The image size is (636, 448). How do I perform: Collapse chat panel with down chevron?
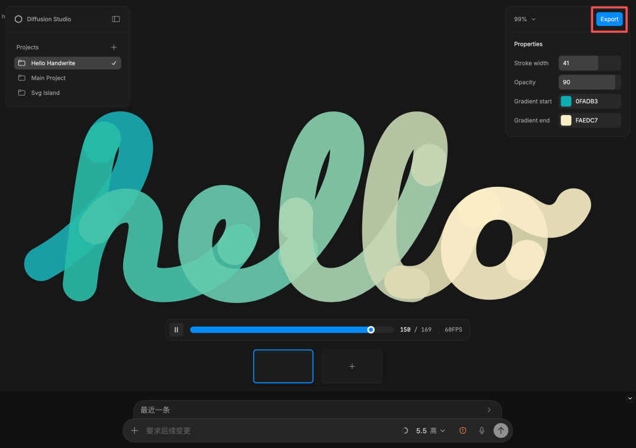pyautogui.click(x=630, y=398)
